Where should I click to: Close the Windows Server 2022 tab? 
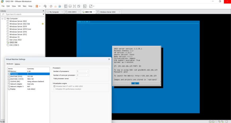[x=119, y=12]
